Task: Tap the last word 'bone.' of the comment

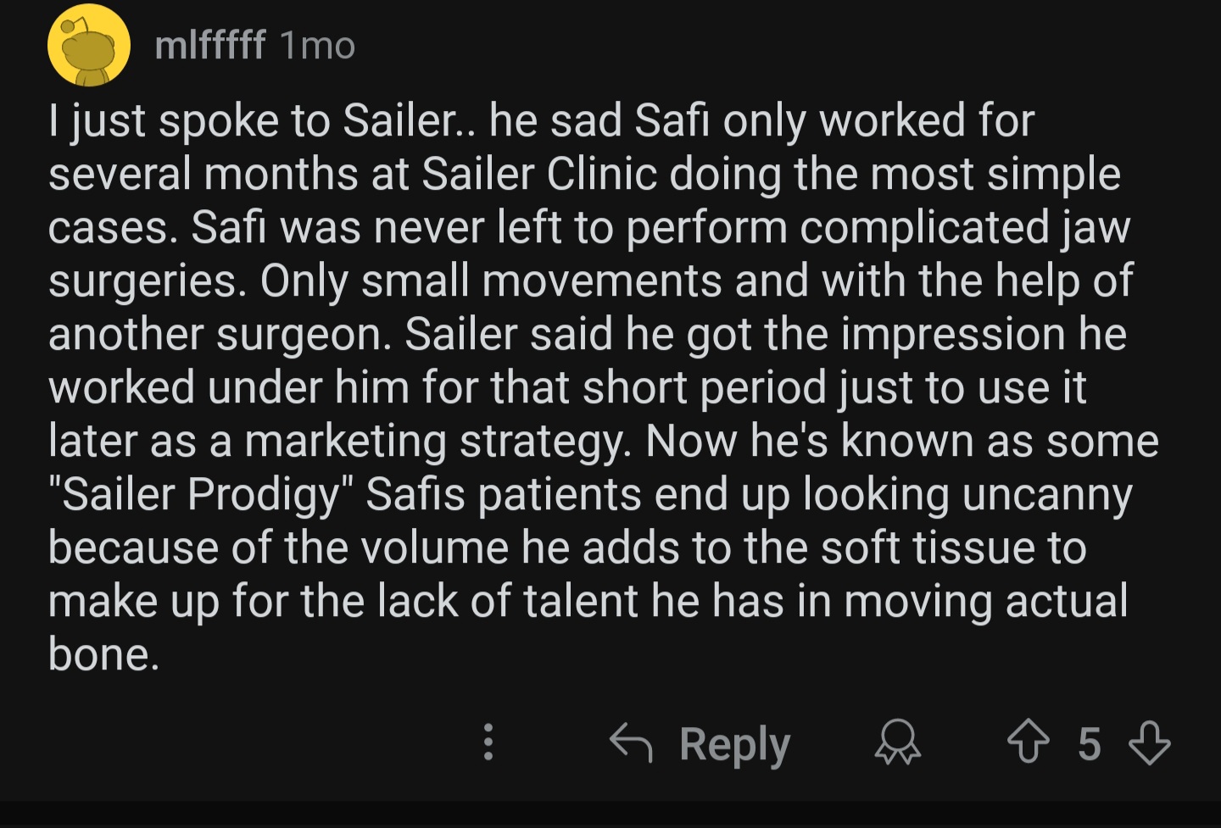Action: click(103, 654)
